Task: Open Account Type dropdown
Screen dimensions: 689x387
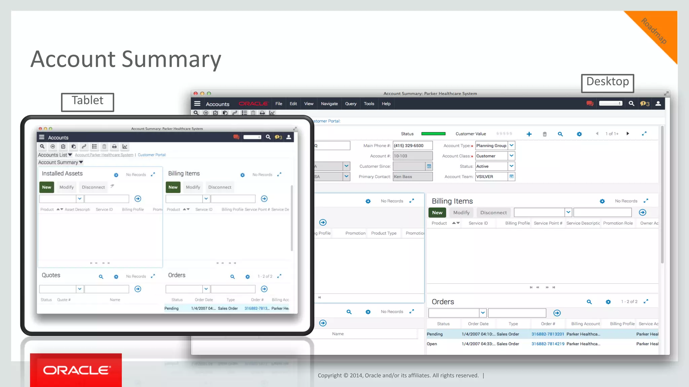Action: pos(511,145)
